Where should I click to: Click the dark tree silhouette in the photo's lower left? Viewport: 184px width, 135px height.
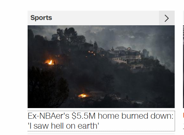point(47,87)
